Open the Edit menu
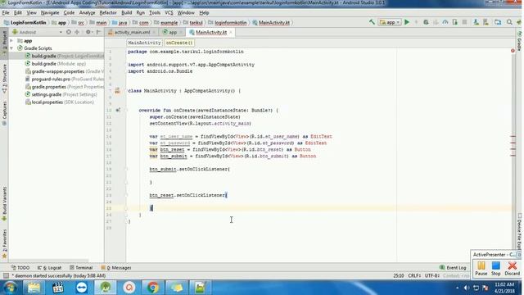The width and height of the screenshot is (524, 295). 18,13
